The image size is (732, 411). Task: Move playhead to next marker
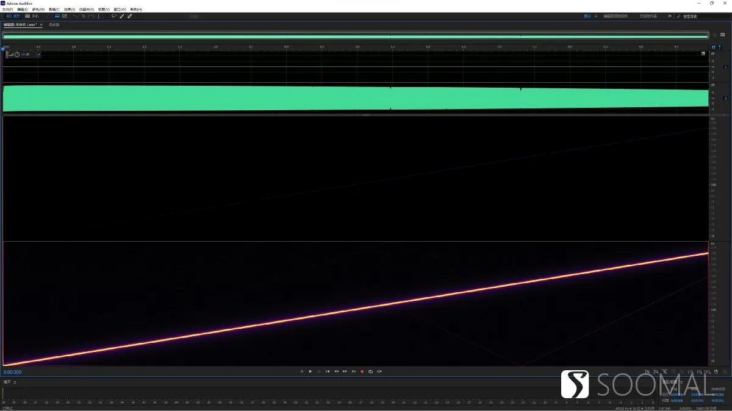click(x=353, y=371)
